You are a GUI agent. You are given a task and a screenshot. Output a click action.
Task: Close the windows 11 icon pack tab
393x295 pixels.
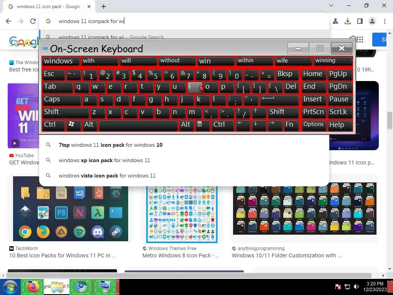coord(89,7)
